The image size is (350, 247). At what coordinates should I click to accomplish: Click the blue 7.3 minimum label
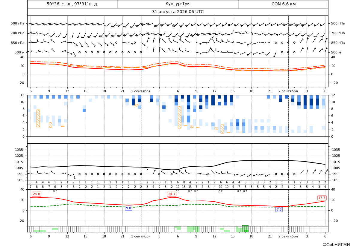pyautogui.click(x=279, y=209)
